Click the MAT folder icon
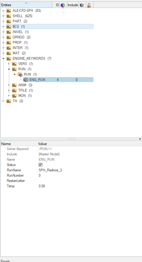This screenshot has width=142, height=262. tap(9, 53)
